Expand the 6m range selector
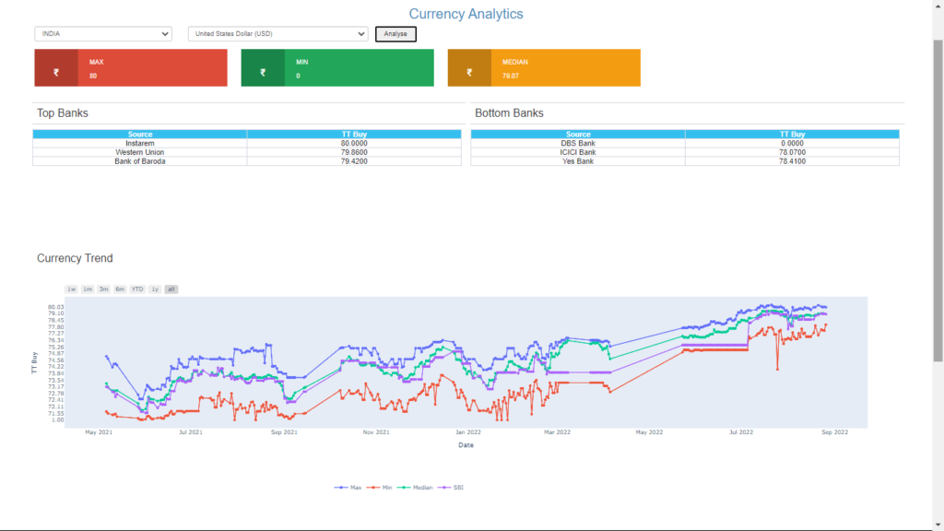 click(119, 289)
